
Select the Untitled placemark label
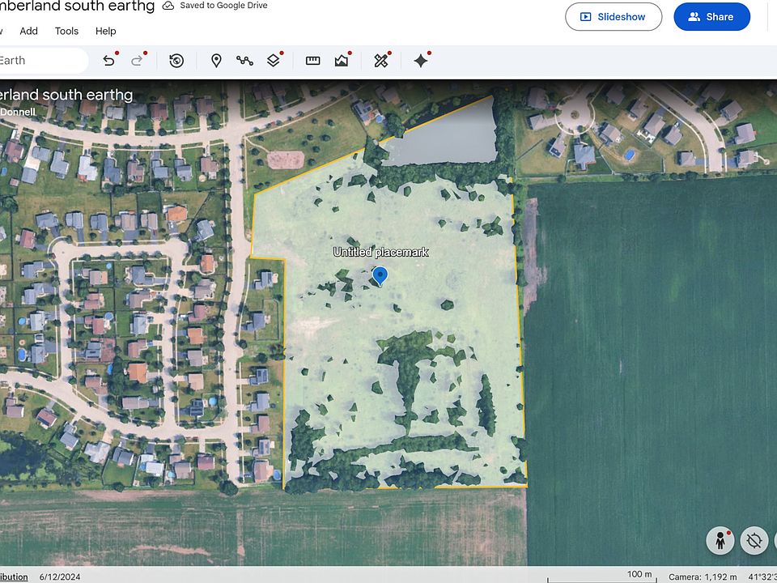[380, 253]
